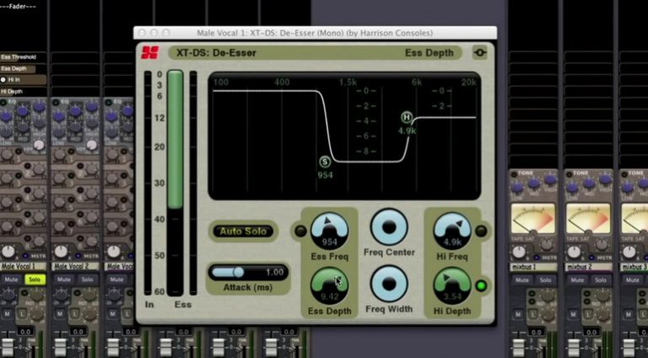Solo the mixbus 2 channel
This screenshot has width=648, height=358.
click(600, 279)
